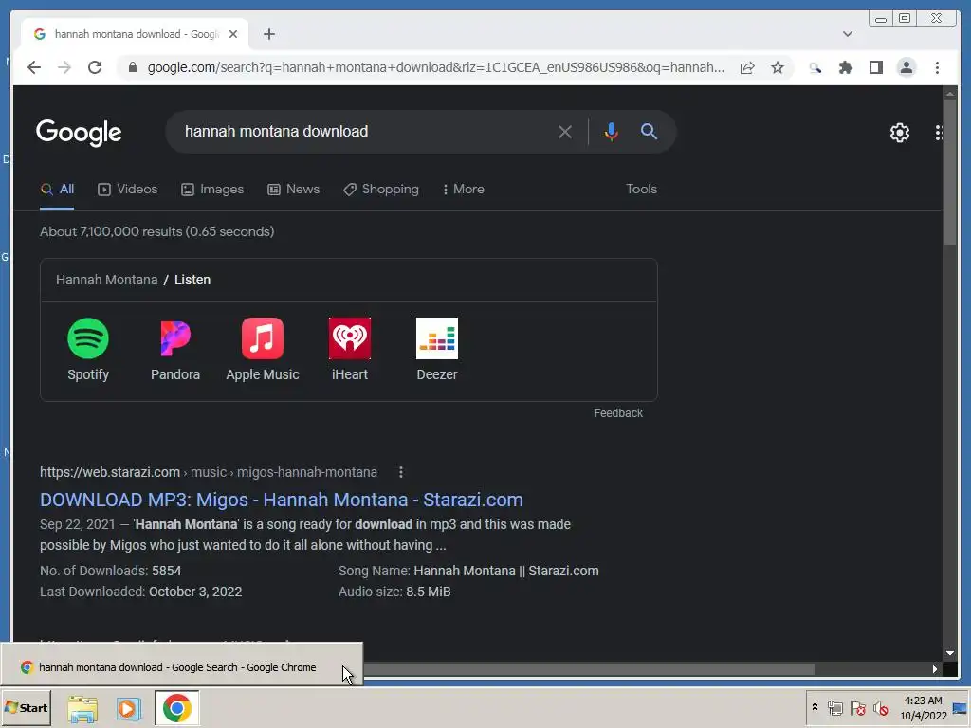Open search Tools options
971x728 pixels.
[x=641, y=190]
